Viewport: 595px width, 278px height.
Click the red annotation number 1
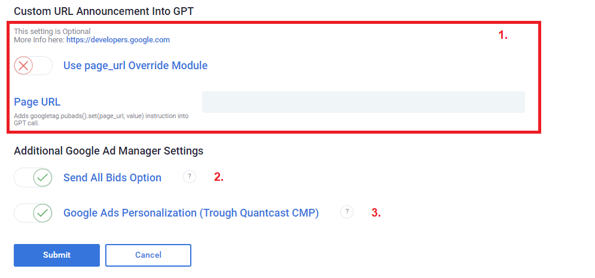click(x=503, y=35)
